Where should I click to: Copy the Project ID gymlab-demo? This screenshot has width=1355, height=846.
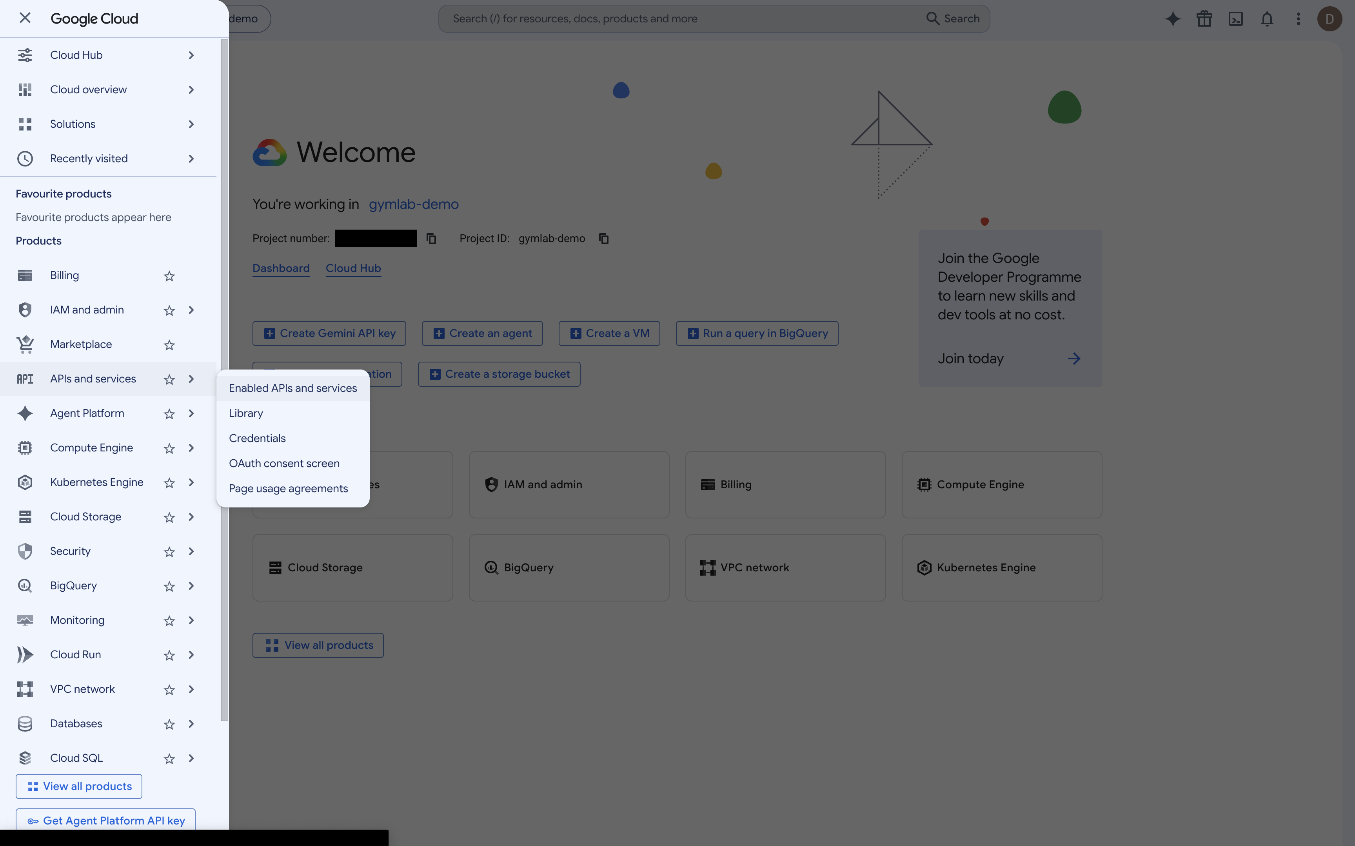click(x=603, y=239)
